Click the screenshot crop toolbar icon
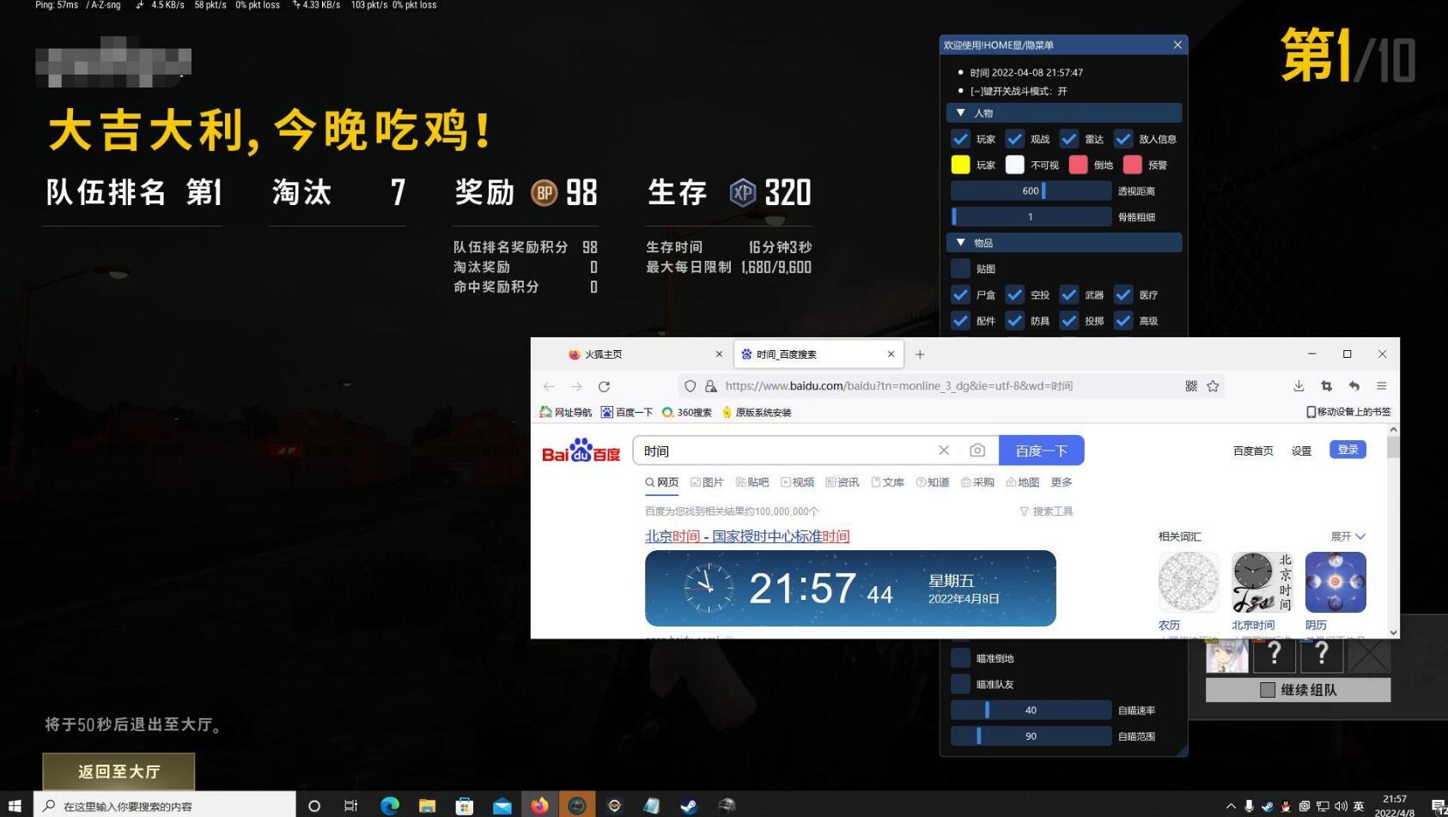This screenshot has width=1448, height=817. click(1326, 386)
